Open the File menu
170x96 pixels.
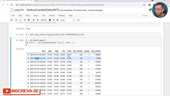coord(13,15)
